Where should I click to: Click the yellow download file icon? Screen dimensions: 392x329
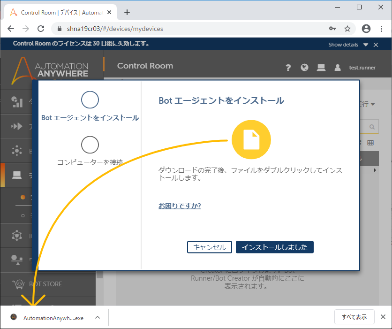[x=251, y=139]
